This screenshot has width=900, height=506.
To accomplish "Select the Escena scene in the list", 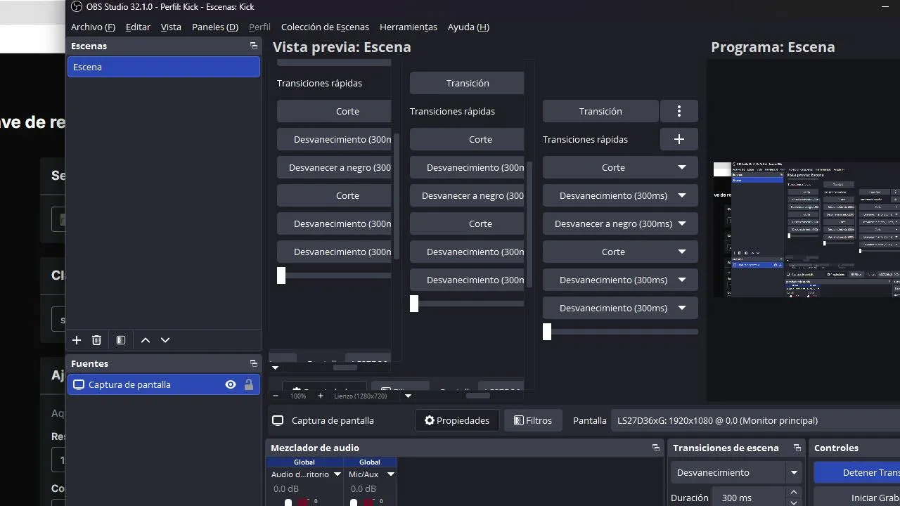I will point(164,67).
